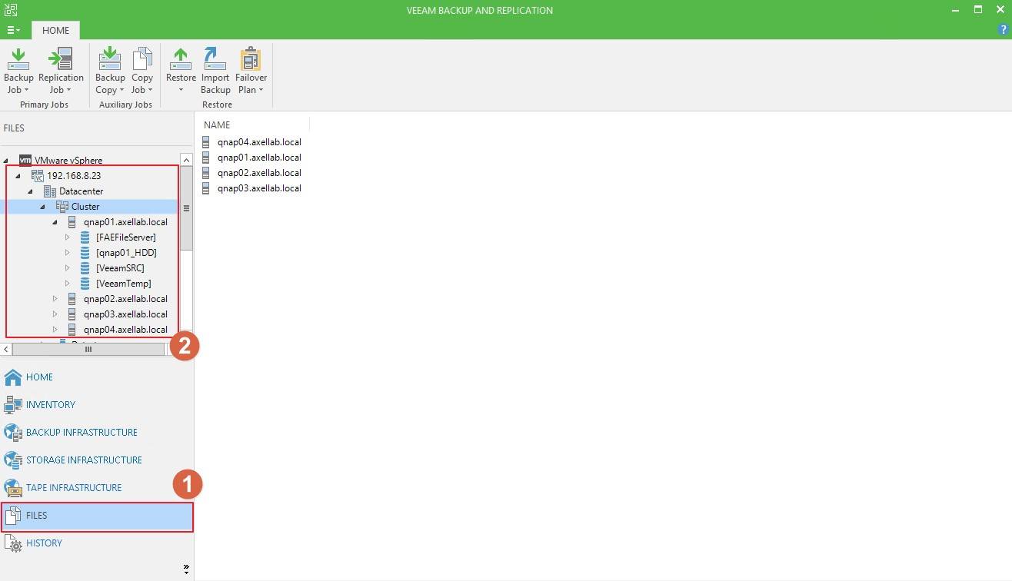Viewport: 1012px width, 581px height.
Task: Expand the qnap02.axellab.local tree node
Action: click(55, 299)
